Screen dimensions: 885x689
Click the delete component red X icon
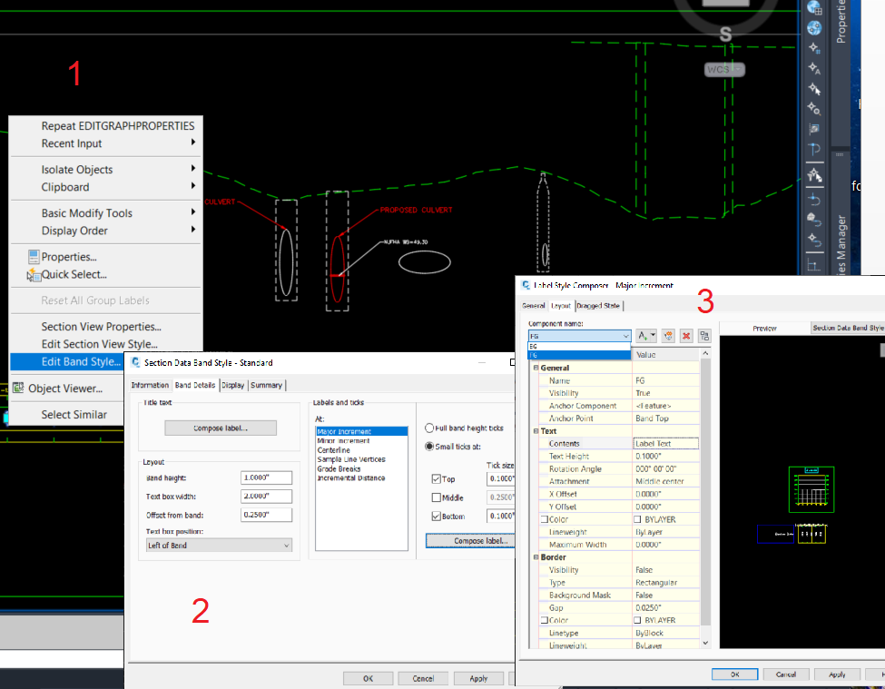pyautogui.click(x=686, y=335)
